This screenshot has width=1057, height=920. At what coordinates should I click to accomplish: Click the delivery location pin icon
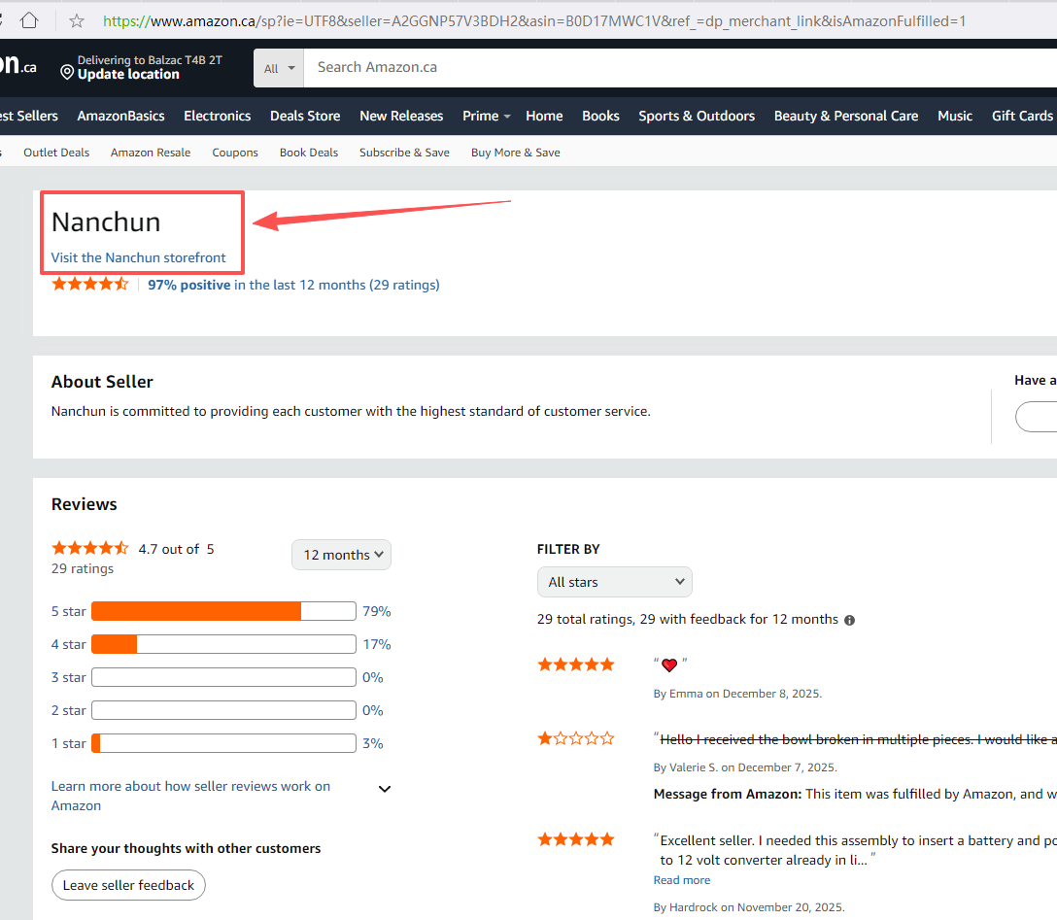[x=67, y=72]
